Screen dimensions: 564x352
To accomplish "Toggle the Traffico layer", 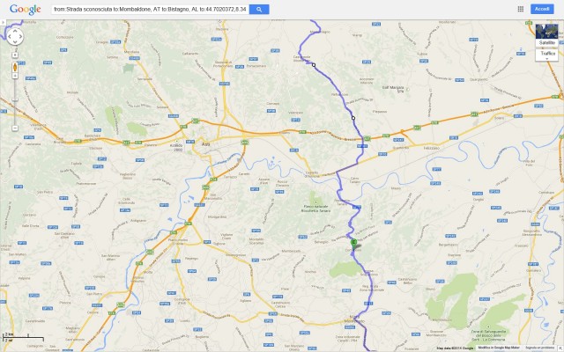I will coord(547,53).
